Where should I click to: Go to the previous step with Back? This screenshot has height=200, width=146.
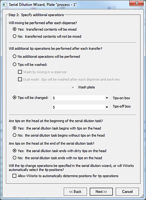75,192
